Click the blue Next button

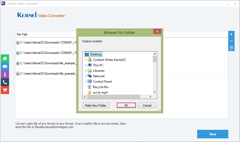[x=213, y=134]
